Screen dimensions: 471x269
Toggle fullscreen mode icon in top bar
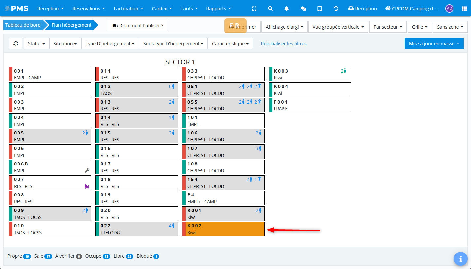click(254, 9)
